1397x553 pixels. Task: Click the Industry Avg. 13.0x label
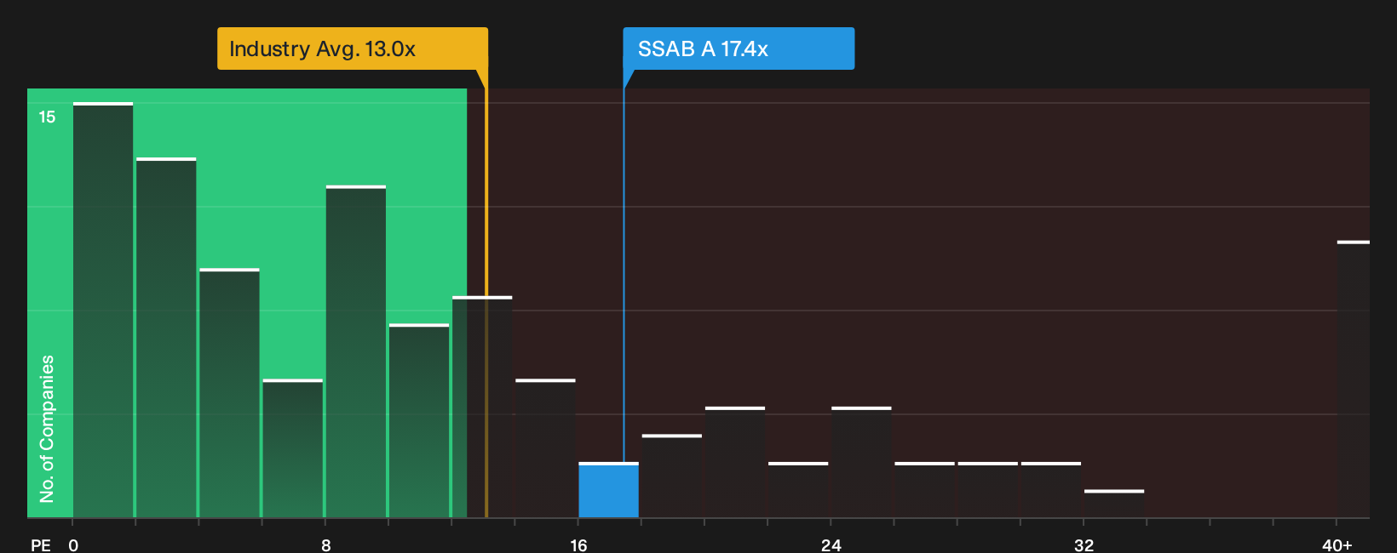(x=353, y=48)
